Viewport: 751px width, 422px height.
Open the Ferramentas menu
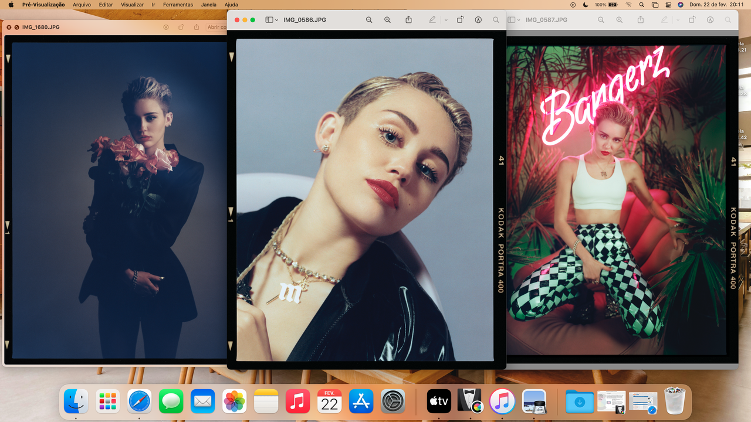(x=178, y=5)
